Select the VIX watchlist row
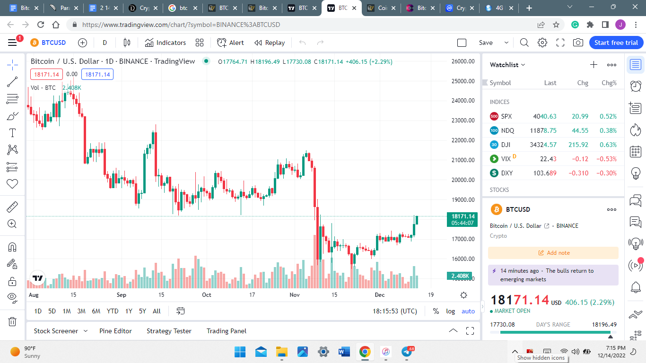The height and width of the screenshot is (363, 646). pyautogui.click(x=553, y=159)
